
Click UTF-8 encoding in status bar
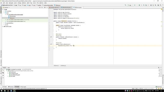(141, 88)
